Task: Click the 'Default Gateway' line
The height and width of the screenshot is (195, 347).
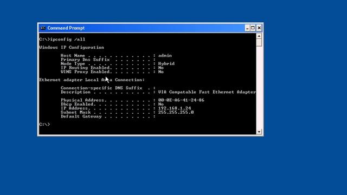Action: (x=108, y=116)
